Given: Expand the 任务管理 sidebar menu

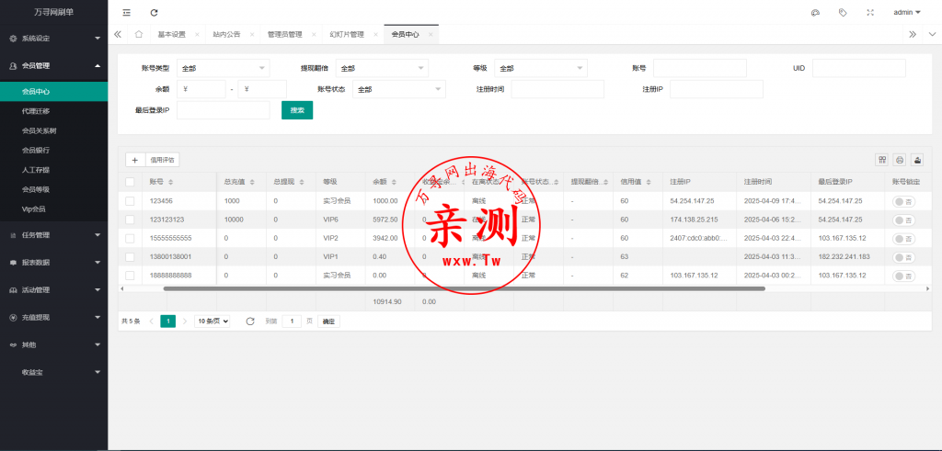Looking at the screenshot, I should click(54, 235).
